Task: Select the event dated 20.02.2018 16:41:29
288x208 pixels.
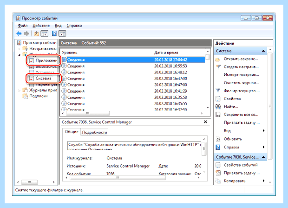Action: click(133, 91)
